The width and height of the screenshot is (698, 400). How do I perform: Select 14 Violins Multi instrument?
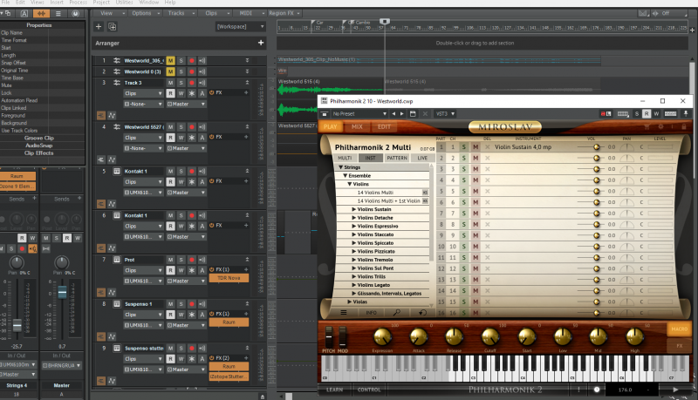pos(375,193)
